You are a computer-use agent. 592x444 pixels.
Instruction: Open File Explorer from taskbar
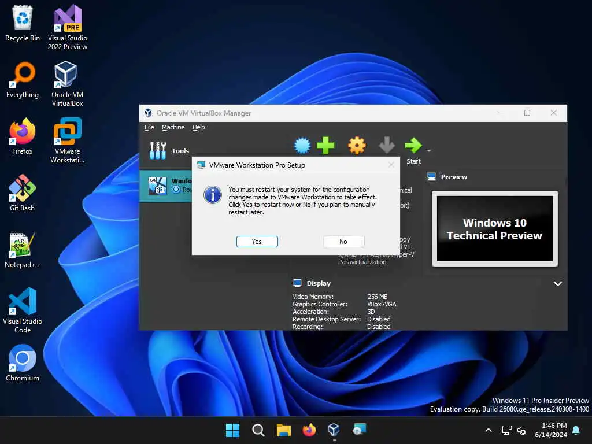click(283, 430)
